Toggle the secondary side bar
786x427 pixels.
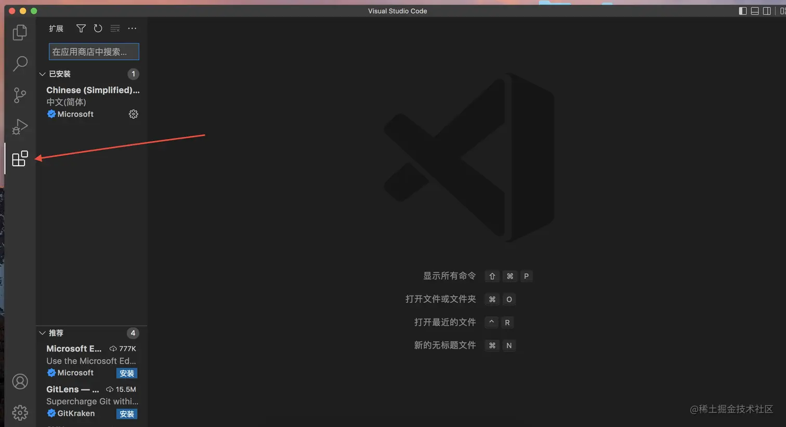point(767,10)
